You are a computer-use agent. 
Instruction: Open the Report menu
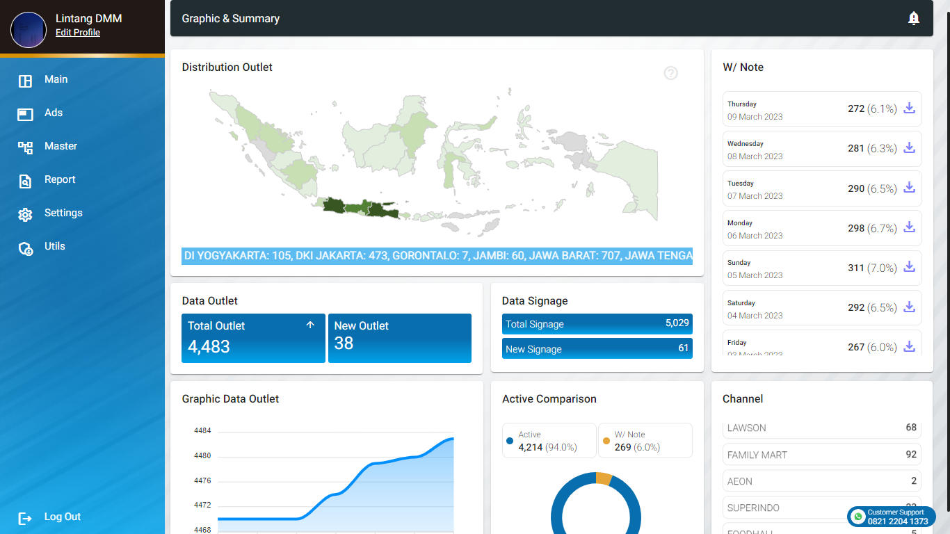coord(59,180)
